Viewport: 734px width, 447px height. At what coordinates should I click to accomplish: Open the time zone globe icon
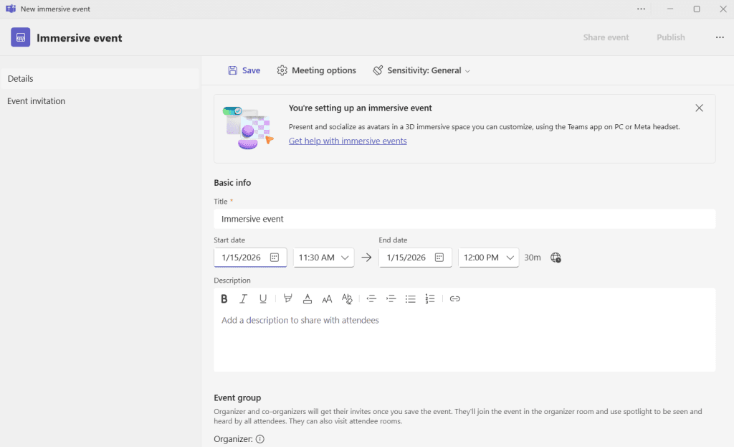click(x=556, y=258)
